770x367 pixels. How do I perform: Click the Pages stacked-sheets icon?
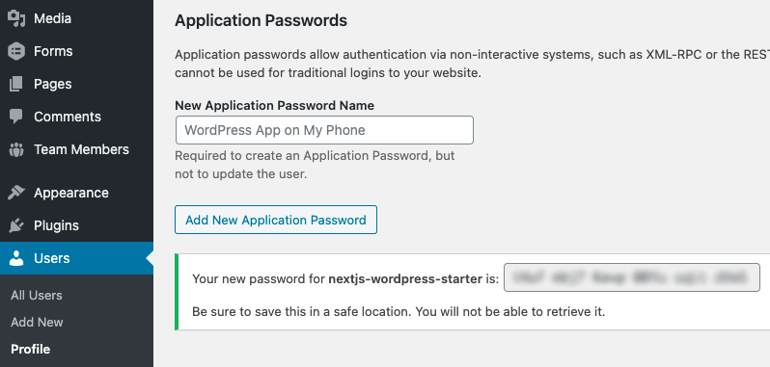tap(16, 84)
